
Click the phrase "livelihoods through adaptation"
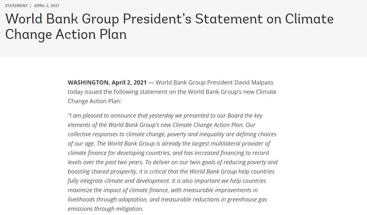click(108, 199)
